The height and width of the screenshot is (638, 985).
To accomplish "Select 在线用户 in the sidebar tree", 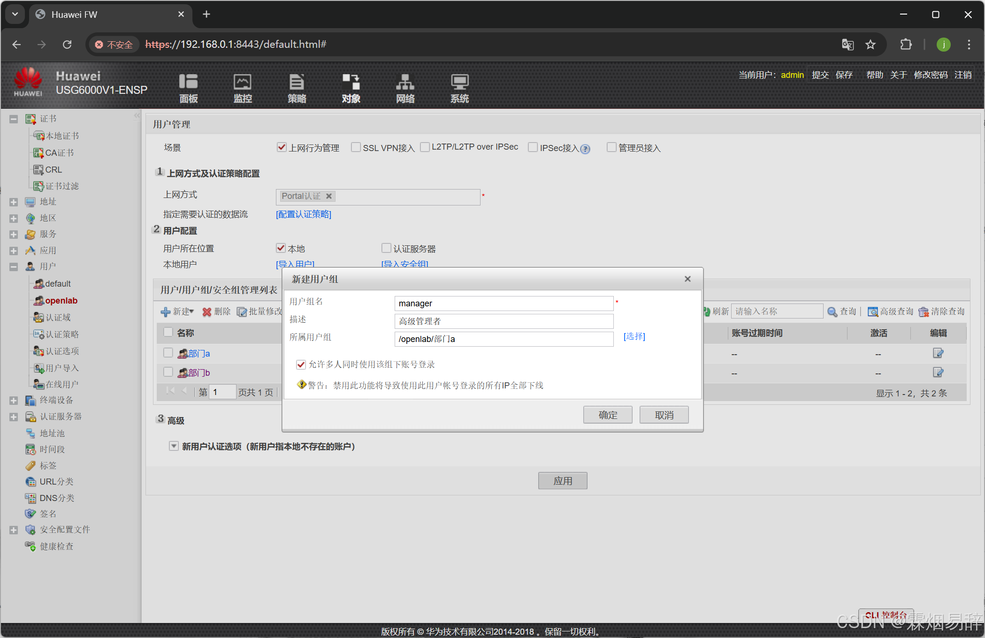I will [x=61, y=385].
